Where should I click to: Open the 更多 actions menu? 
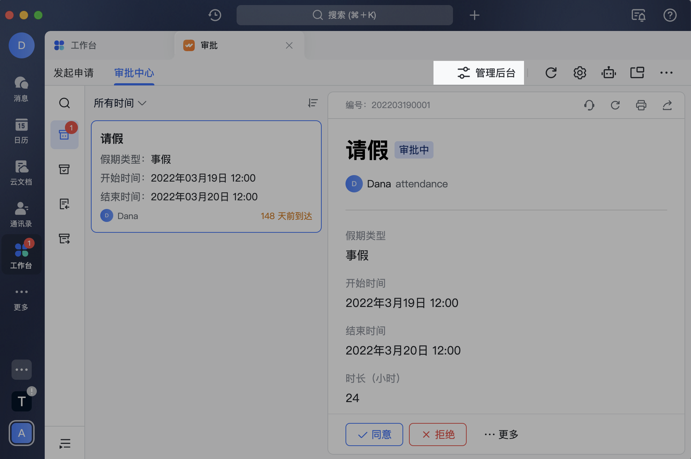pyautogui.click(x=501, y=435)
